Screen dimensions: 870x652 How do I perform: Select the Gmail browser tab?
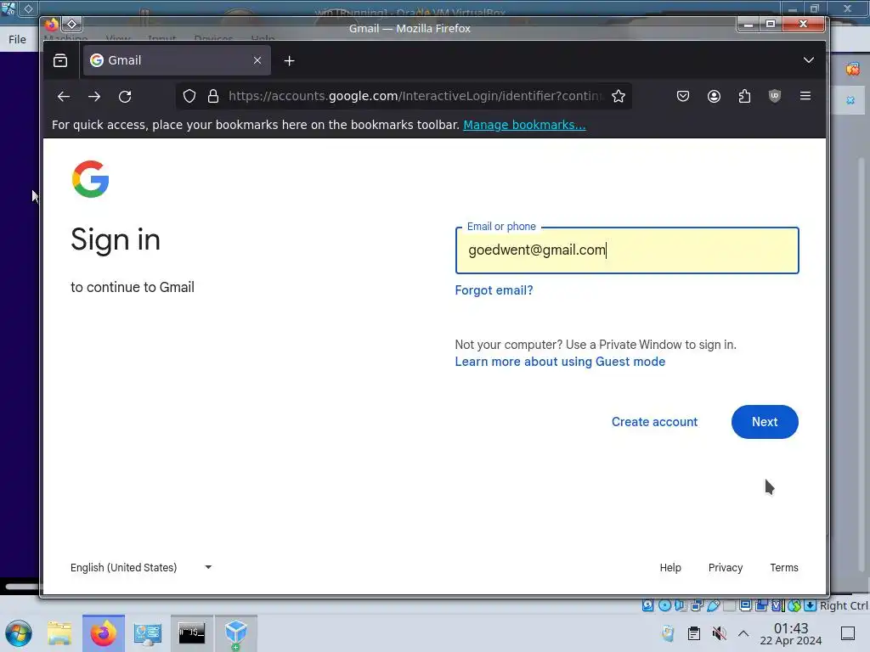point(177,60)
